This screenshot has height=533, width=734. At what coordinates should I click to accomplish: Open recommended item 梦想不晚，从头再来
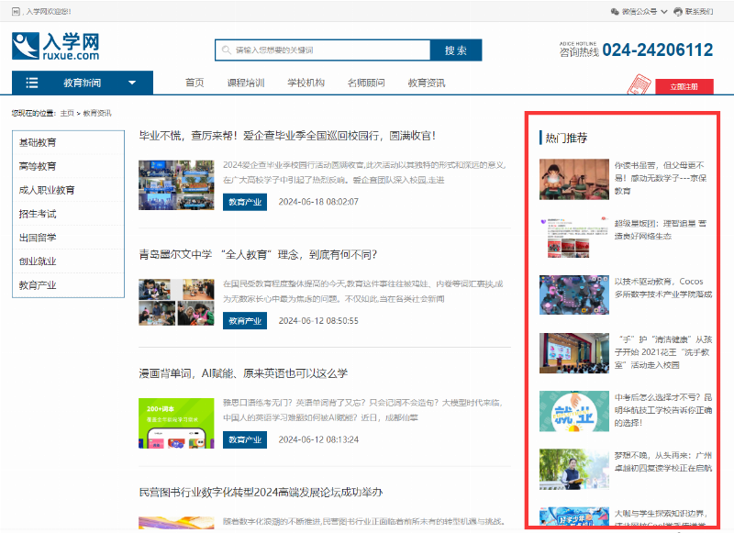point(662,461)
